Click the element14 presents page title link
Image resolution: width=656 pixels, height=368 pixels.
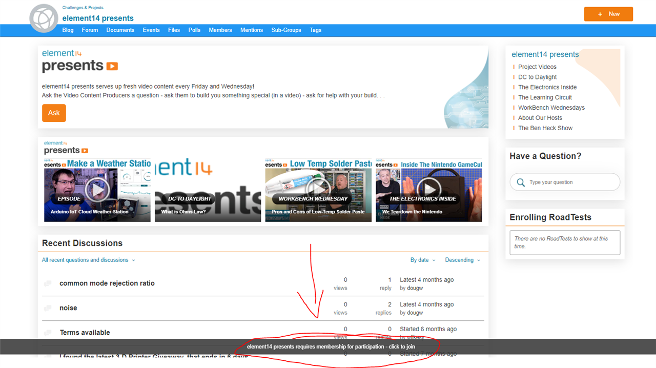pos(98,18)
